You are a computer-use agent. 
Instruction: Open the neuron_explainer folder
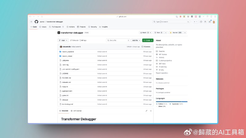(x=68, y=52)
